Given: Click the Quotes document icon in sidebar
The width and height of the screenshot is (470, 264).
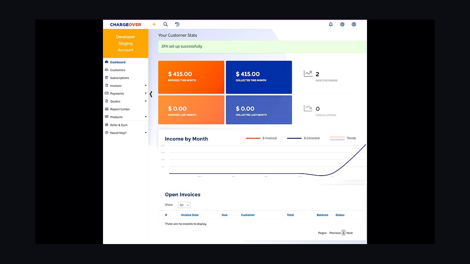Looking at the screenshot, I should (x=107, y=101).
